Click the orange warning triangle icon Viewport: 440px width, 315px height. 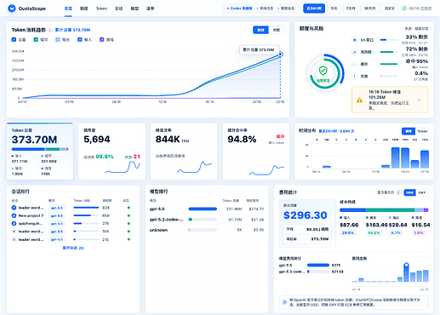point(359,100)
